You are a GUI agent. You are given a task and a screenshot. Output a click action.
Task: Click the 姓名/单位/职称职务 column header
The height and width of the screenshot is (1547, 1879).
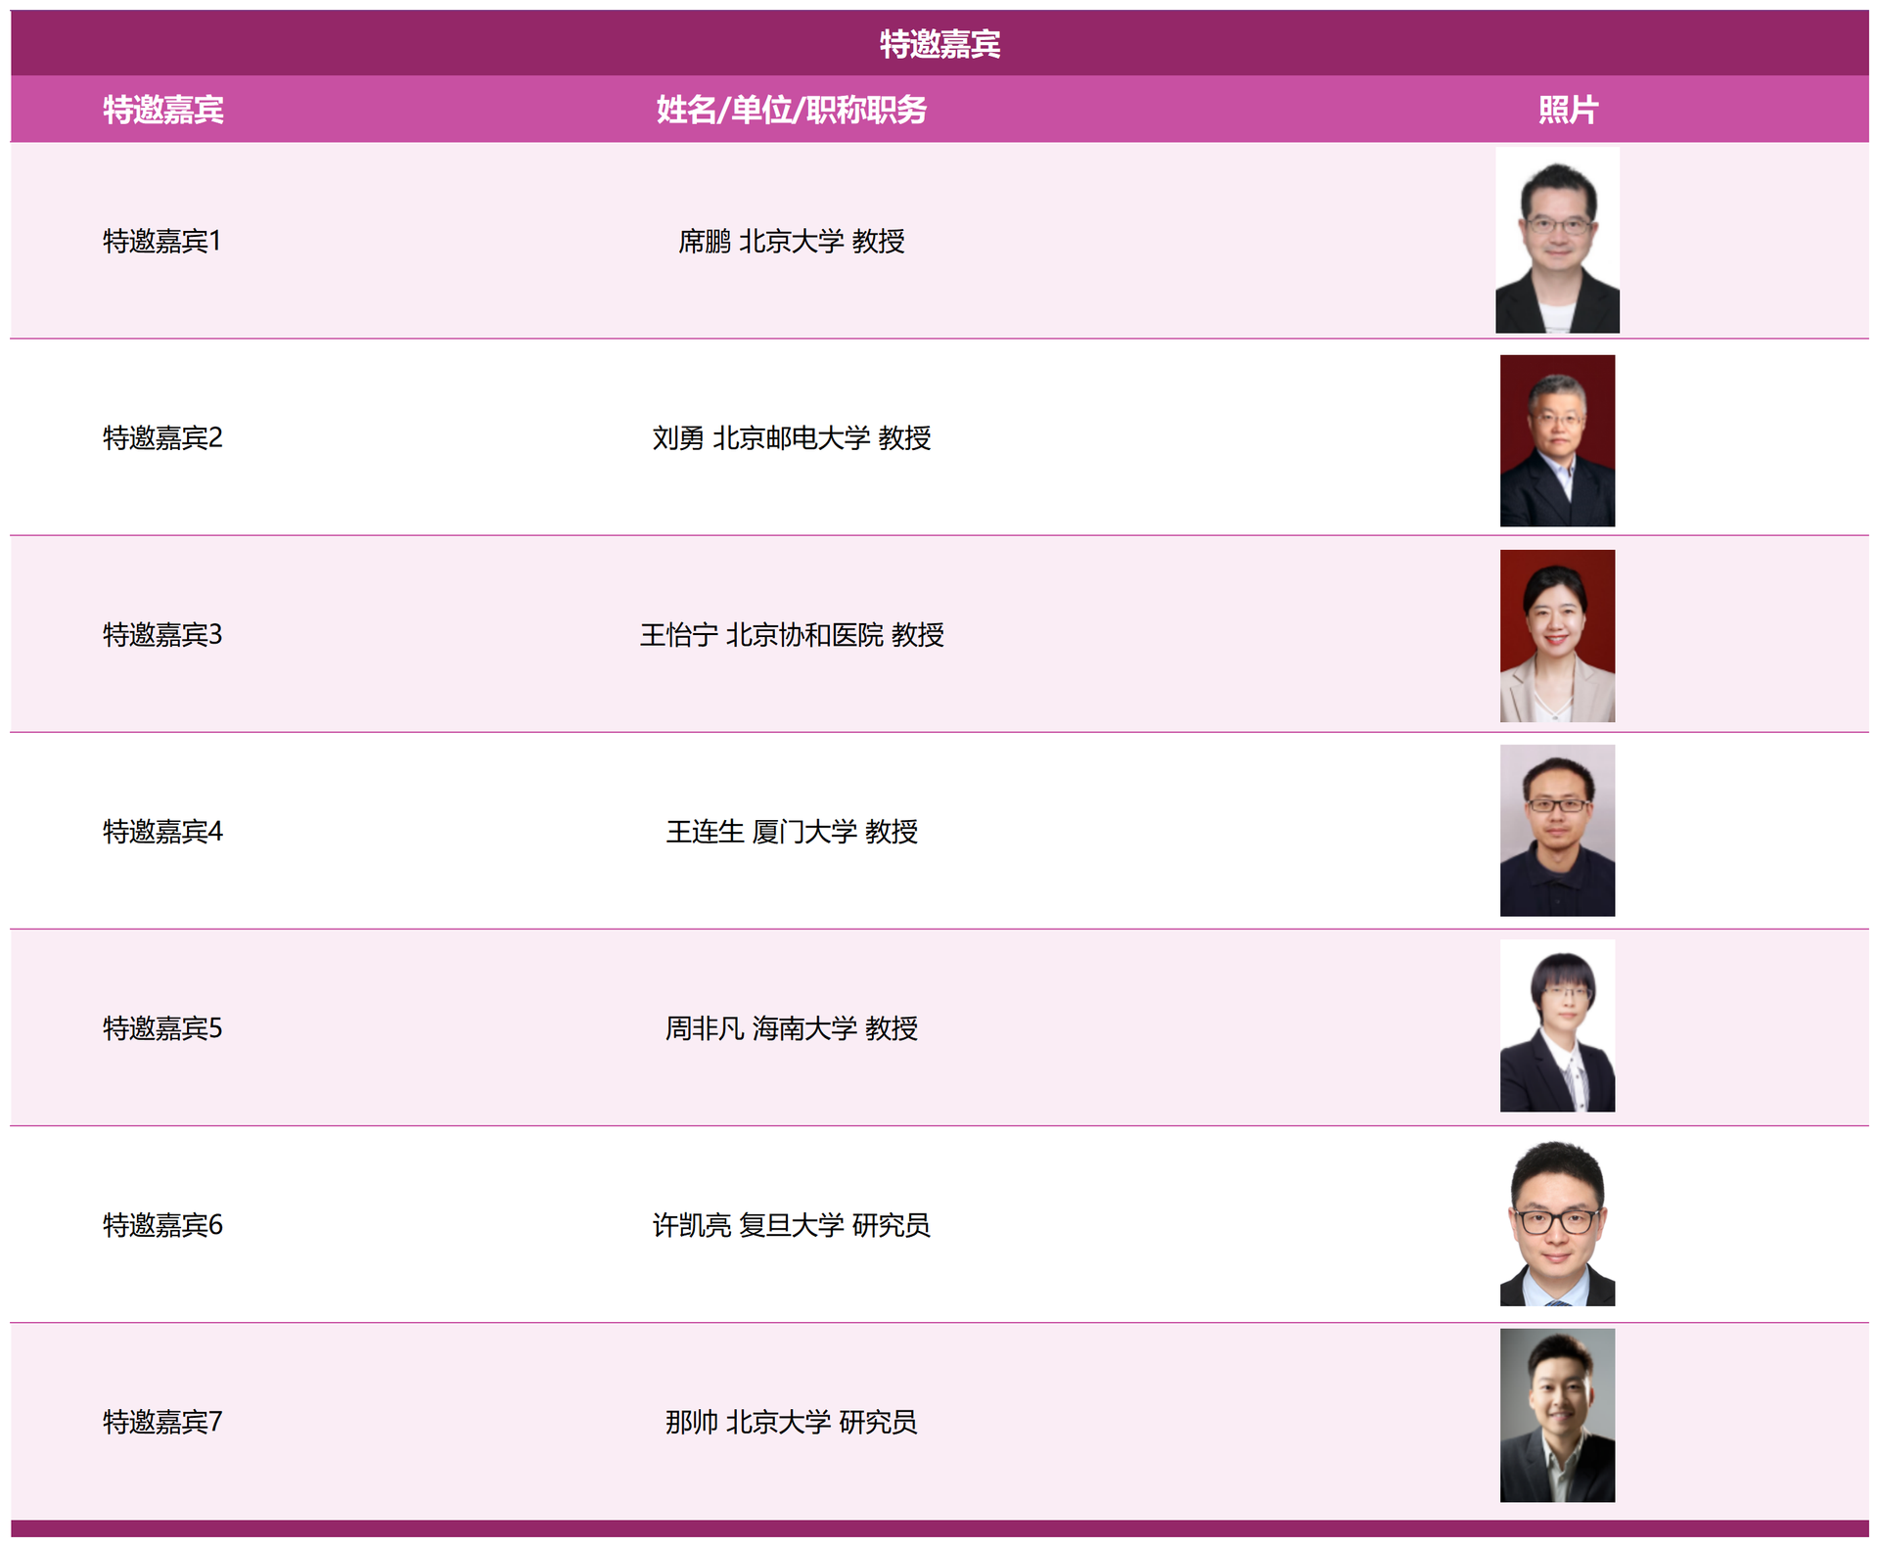(792, 110)
